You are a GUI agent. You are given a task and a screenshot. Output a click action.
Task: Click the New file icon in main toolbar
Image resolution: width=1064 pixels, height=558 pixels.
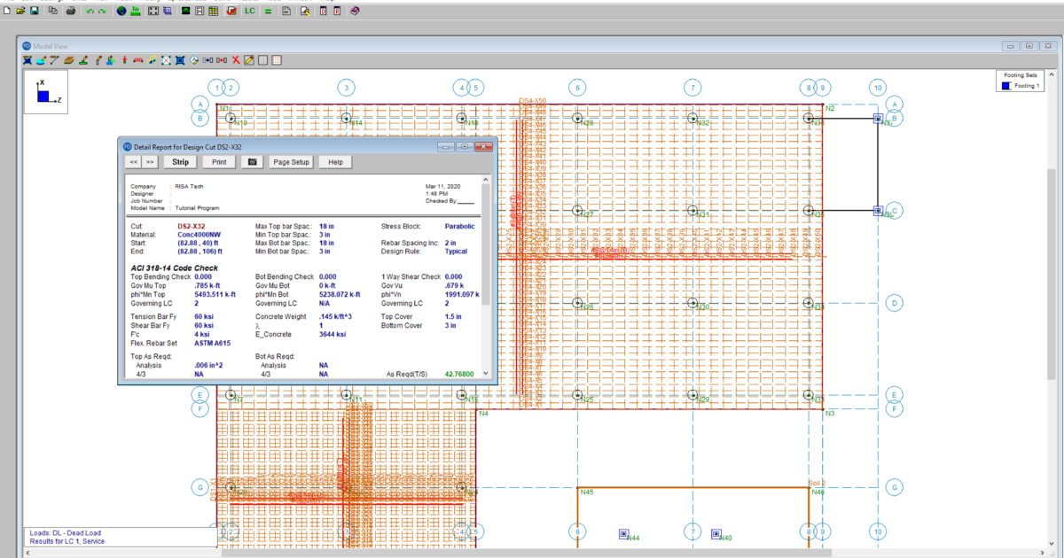tap(7, 12)
